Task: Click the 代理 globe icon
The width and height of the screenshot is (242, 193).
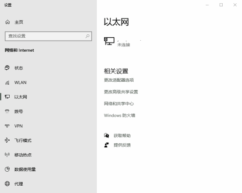Action: point(7,184)
